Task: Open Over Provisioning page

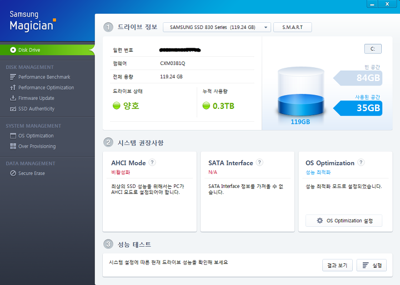Action: click(37, 146)
